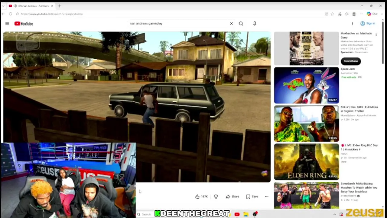The image size is (387, 218).
Task: Sign in to YouTube
Action: click(368, 24)
